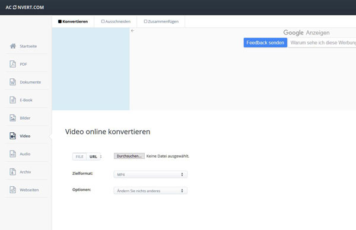Switch to the Zusammenfügen tab
Screen dimensions: 356x230
point(161,21)
